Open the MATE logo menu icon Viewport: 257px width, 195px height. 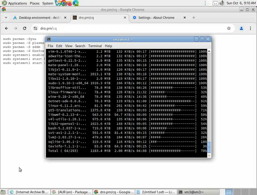pos(4,3)
